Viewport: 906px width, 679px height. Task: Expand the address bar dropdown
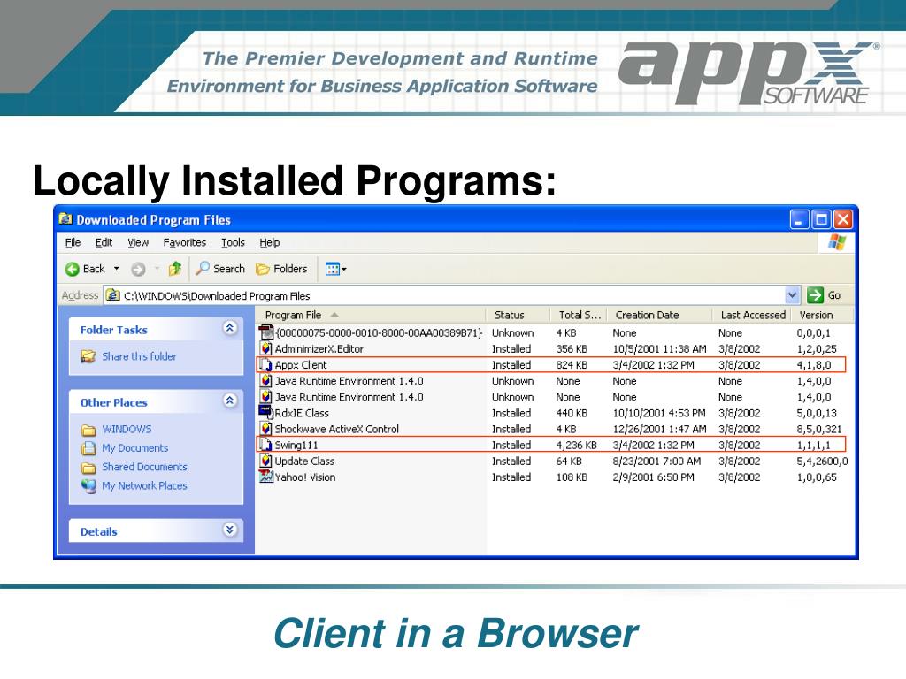point(793,295)
